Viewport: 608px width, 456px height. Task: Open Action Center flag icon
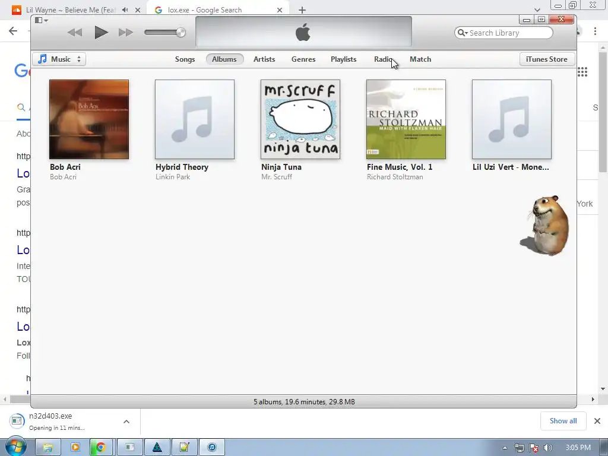pyautogui.click(x=534, y=448)
